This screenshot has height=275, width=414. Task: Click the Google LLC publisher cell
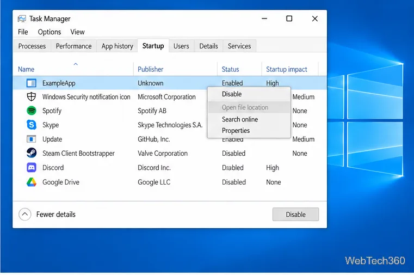click(154, 182)
